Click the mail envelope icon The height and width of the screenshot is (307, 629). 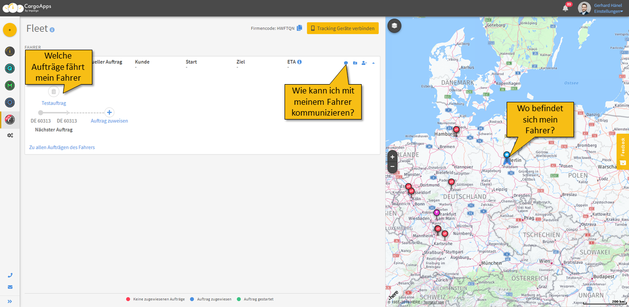point(10,287)
